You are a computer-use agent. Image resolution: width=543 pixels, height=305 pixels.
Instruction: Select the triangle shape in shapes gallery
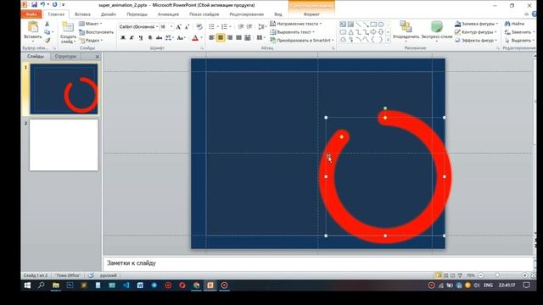coord(350,32)
